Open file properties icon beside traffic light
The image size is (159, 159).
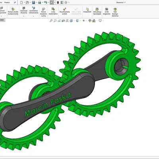point(62,2)
